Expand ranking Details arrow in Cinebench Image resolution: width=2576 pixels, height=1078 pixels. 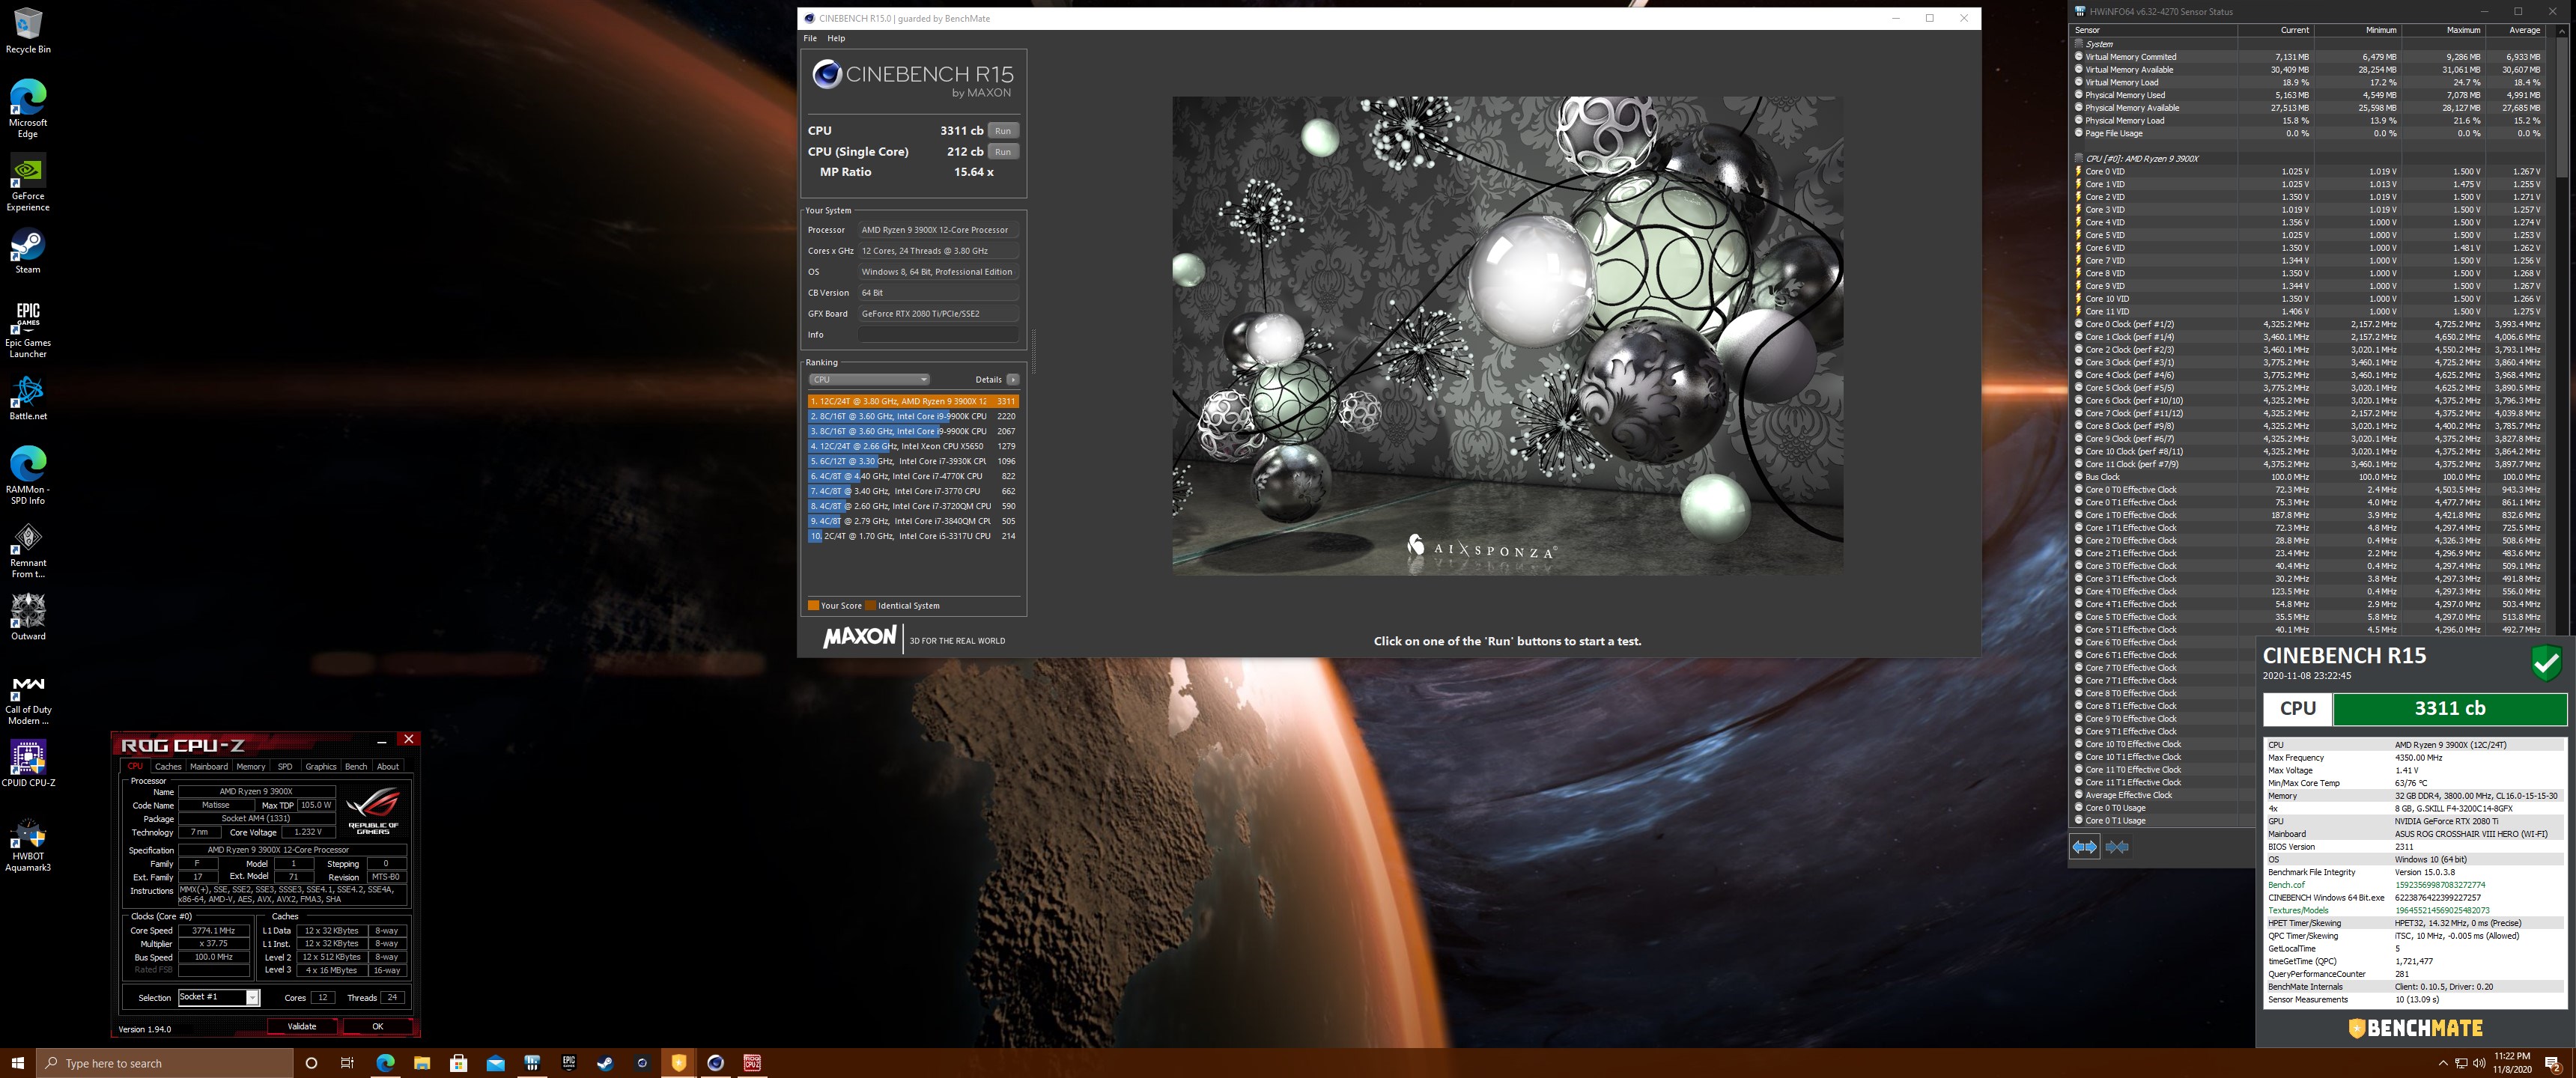tap(1013, 379)
